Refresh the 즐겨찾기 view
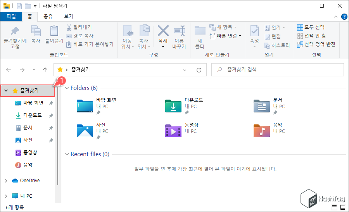349x212 pixels. click(x=199, y=70)
